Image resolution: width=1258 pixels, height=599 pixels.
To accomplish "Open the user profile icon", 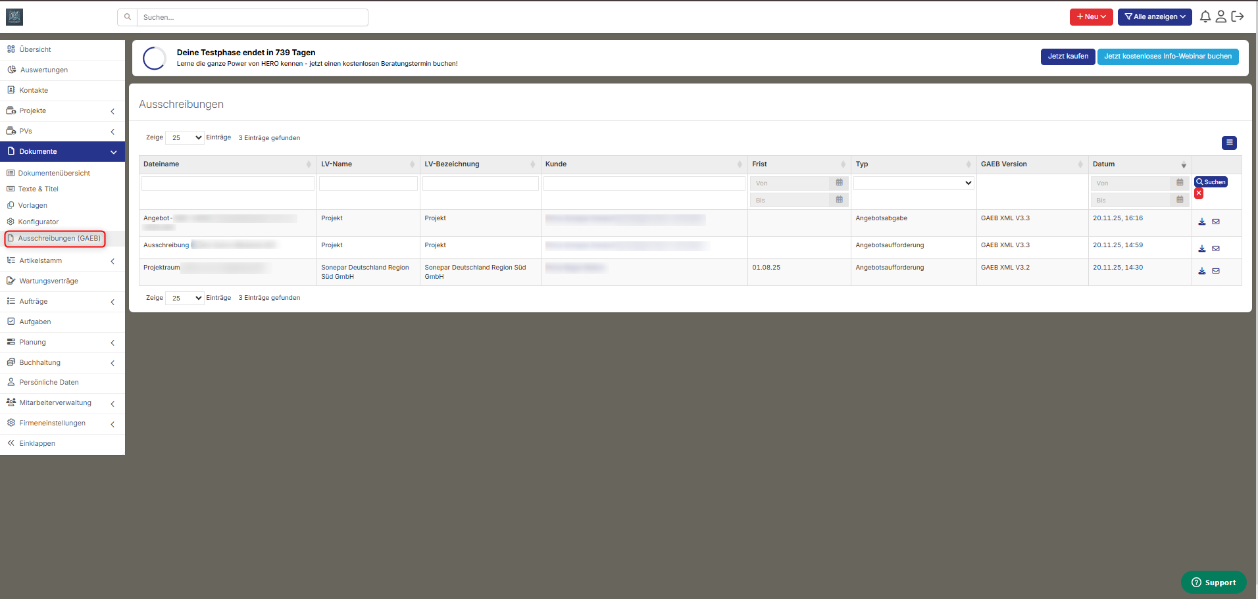I will 1220,17.
